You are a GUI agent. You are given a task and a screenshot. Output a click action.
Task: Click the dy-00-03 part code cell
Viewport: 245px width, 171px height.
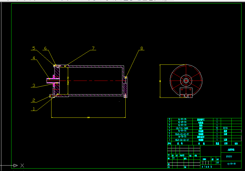pos(182,125)
